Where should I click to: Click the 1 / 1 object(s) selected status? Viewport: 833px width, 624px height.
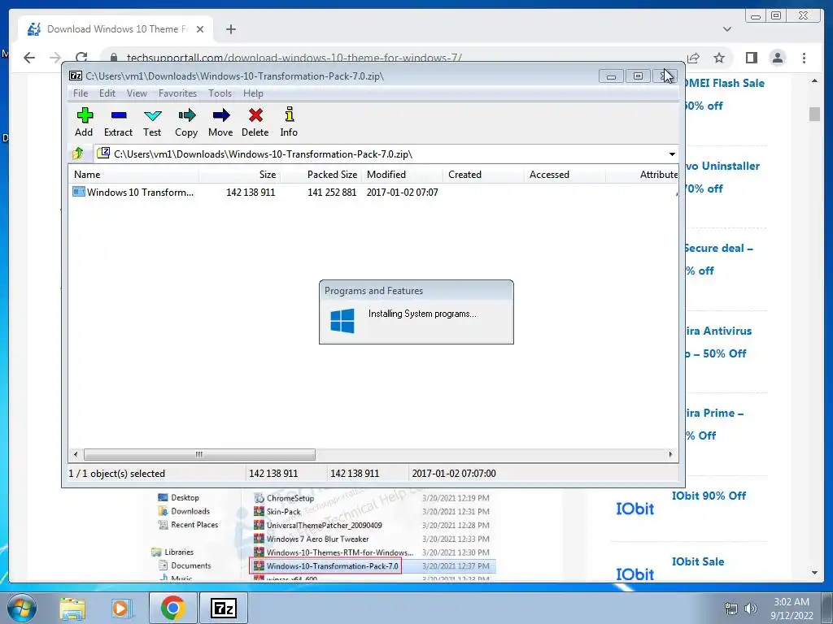(117, 474)
